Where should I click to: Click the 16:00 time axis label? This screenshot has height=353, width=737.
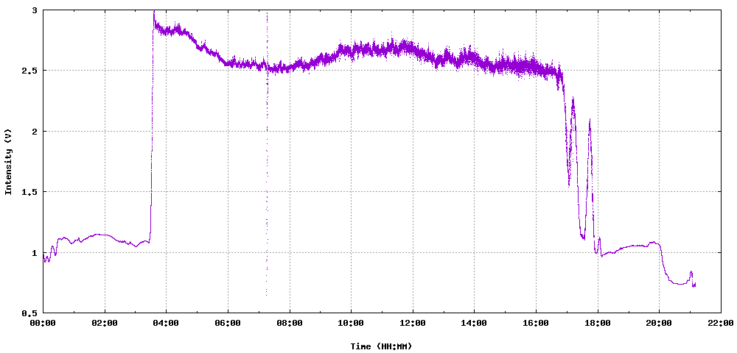coord(536,324)
